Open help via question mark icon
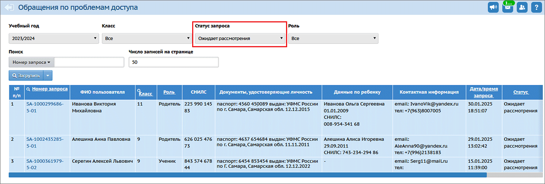 [536, 8]
